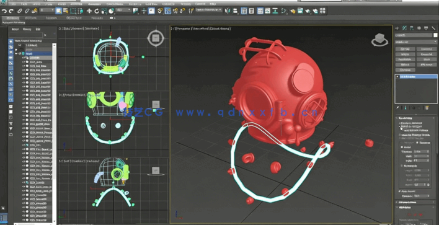
Task: Click the Redo arrow icon
Action: pos(11,11)
